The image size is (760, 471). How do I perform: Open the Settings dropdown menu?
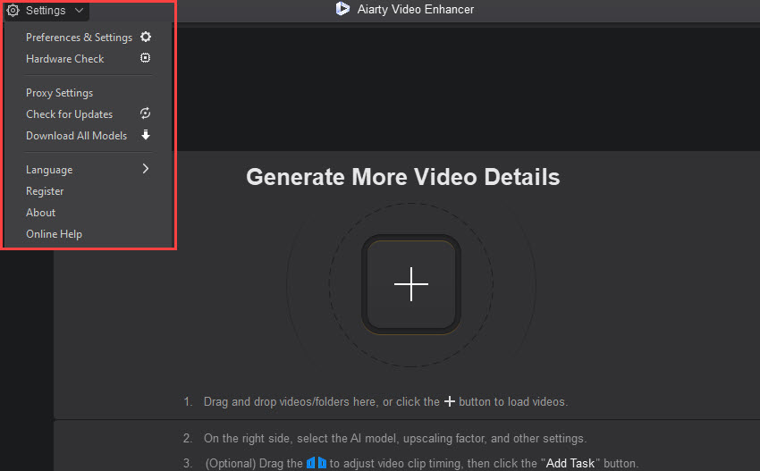46,10
